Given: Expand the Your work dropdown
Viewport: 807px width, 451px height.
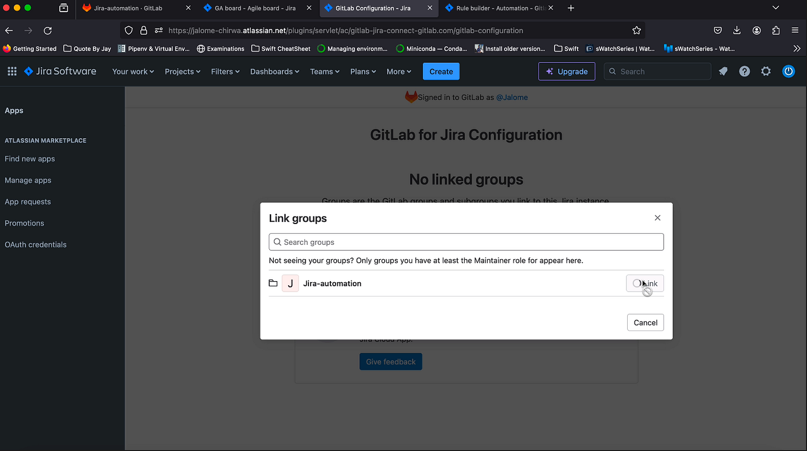Looking at the screenshot, I should coord(133,71).
